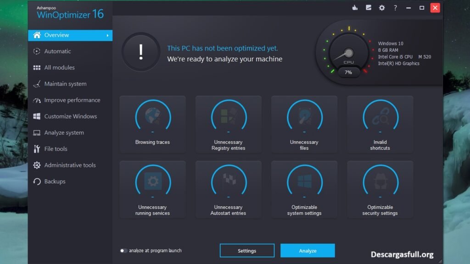Open Administrative tools from sidebar
The image size is (470, 264).
pyautogui.click(x=70, y=165)
